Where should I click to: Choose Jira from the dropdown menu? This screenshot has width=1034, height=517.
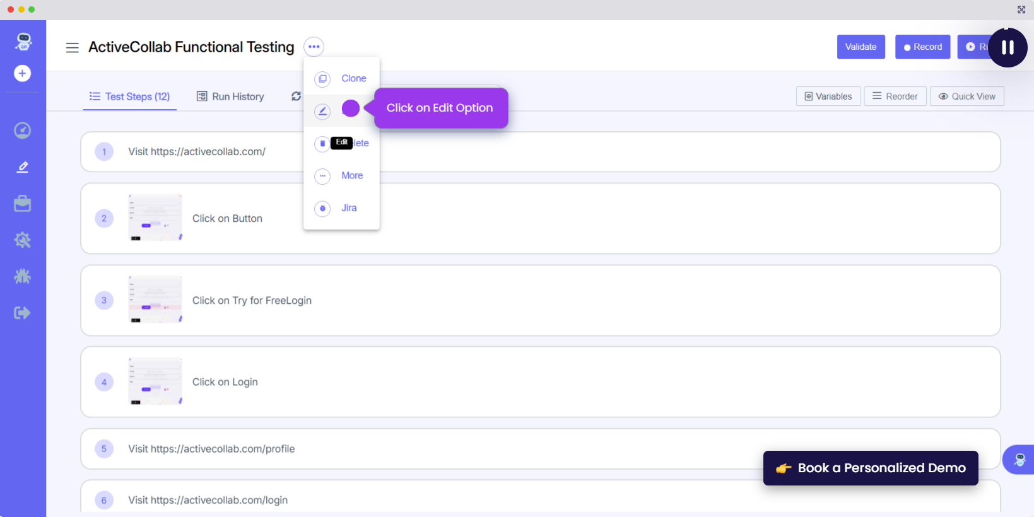point(348,208)
